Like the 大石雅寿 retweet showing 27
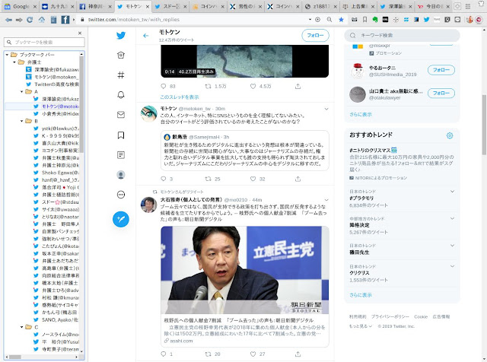 pos(253,354)
